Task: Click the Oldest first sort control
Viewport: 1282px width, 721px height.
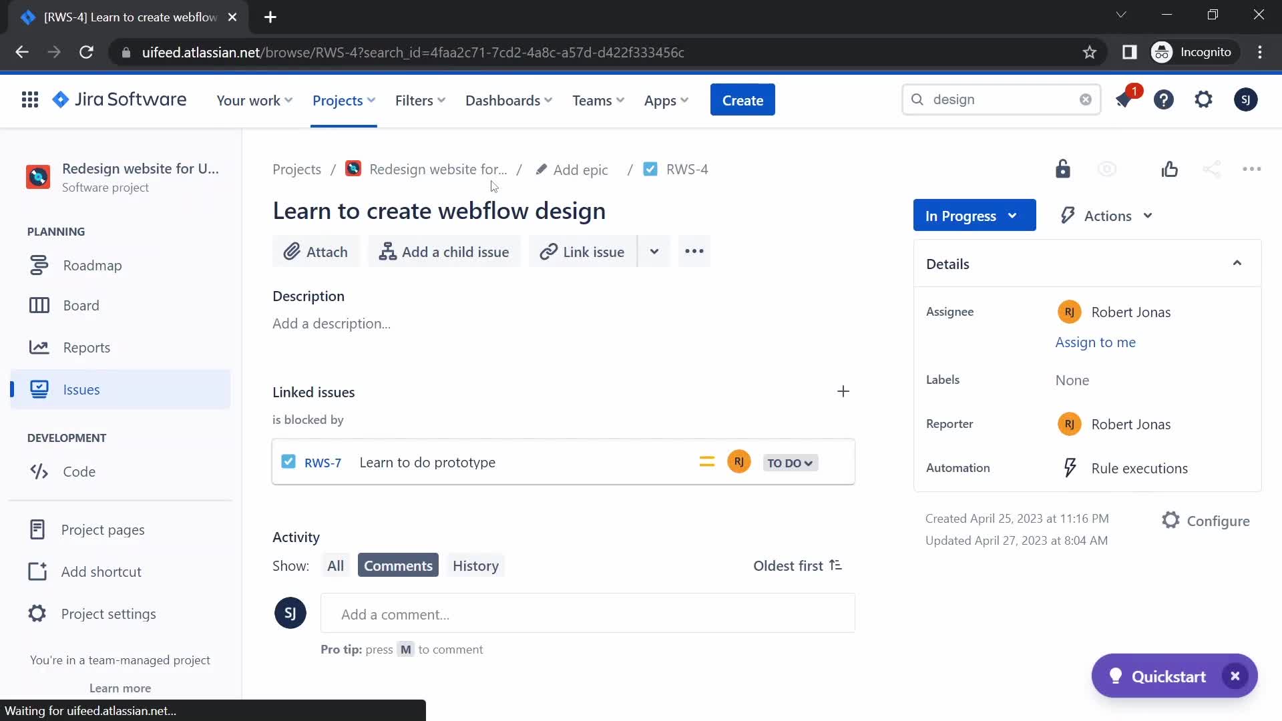Action: (798, 565)
